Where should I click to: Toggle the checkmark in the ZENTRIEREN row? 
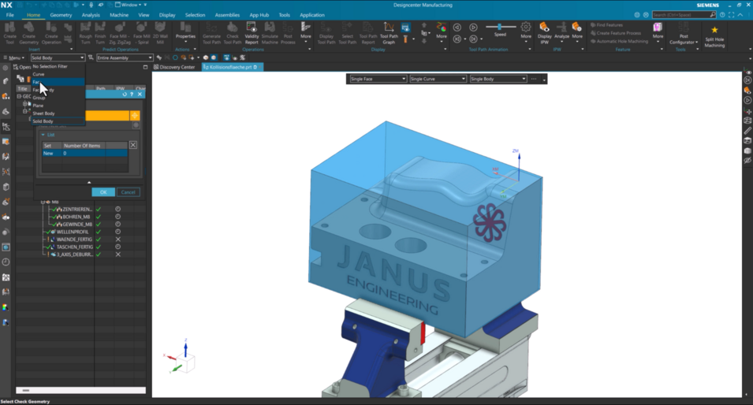(x=99, y=210)
